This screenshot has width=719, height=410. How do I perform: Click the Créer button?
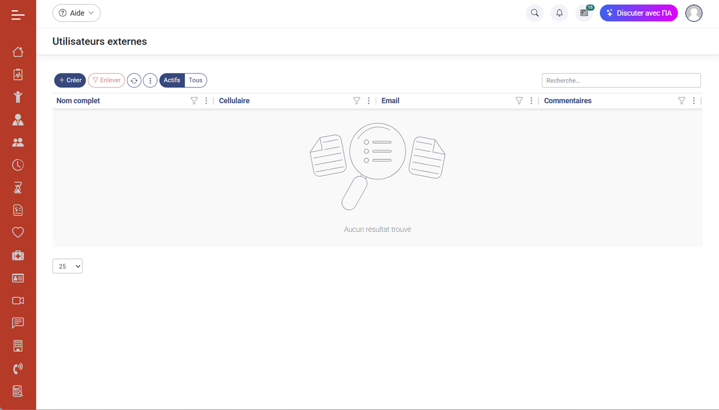[x=70, y=80]
